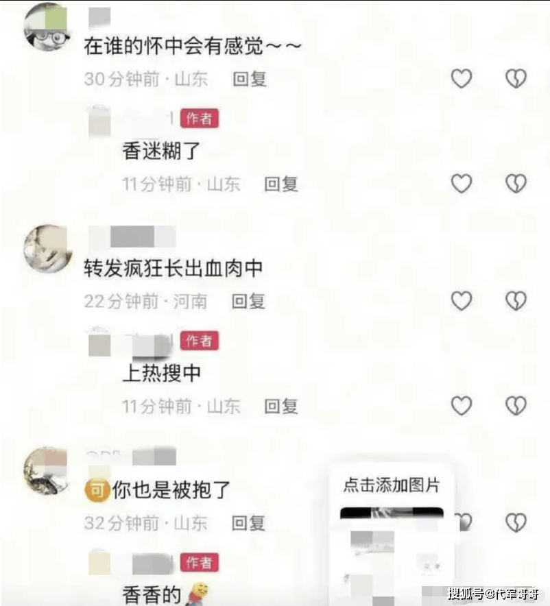Like the comment 在谁的怀中会有感觉
The height and width of the screenshot is (606, 550).
point(462,78)
